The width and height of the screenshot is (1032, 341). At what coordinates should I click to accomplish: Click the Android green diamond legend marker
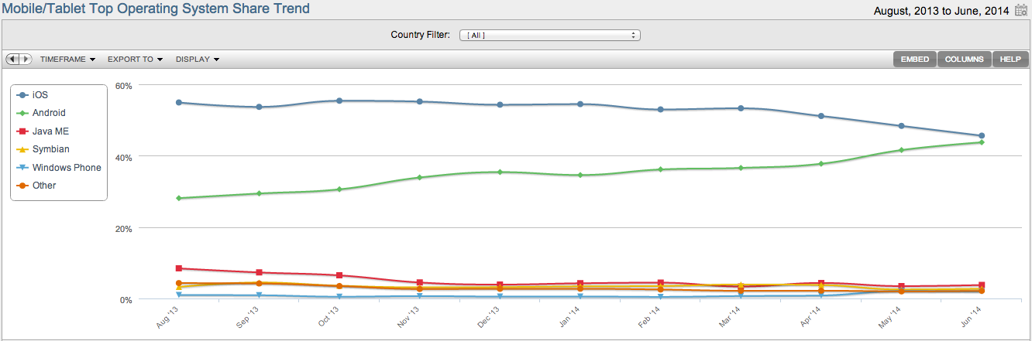[x=22, y=113]
